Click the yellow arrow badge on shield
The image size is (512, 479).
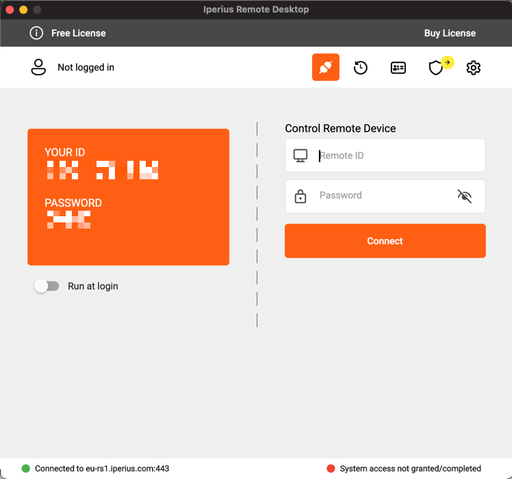(448, 62)
